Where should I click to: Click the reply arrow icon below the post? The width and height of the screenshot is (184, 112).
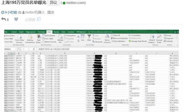click(x=3, y=19)
